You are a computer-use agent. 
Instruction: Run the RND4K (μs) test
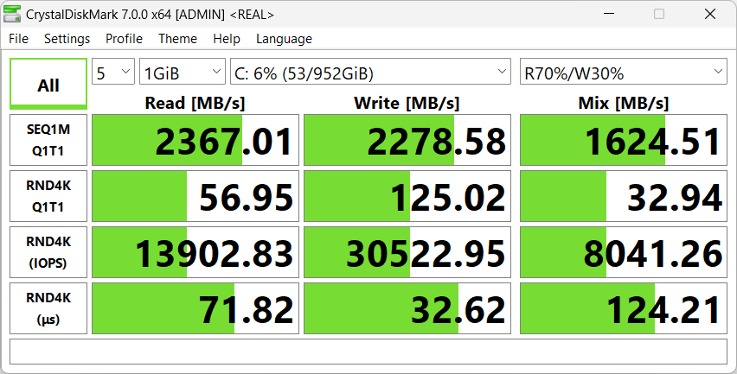pos(48,308)
